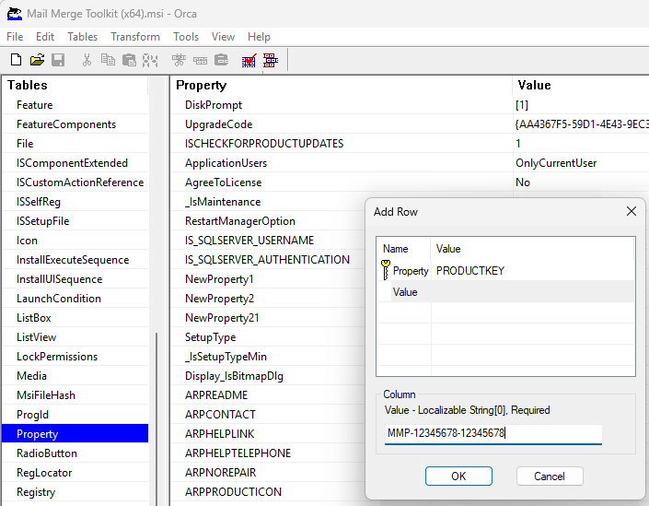Select the InstallUISequence table
Image resolution: width=649 pixels, height=506 pixels.
75,279
